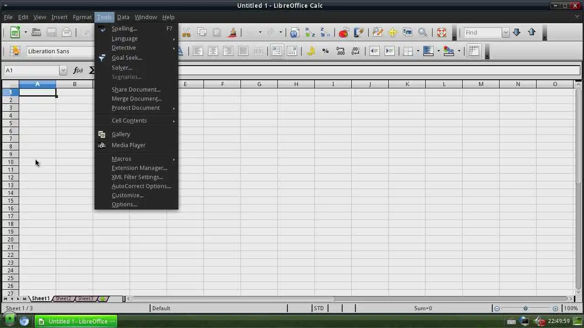Open Options from Tools menu
Viewport: 584px width, 328px height.
pos(136,205)
